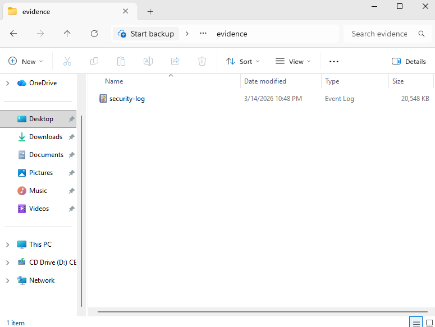
Task: Click the Pictures pin icon
Action: [x=72, y=173]
